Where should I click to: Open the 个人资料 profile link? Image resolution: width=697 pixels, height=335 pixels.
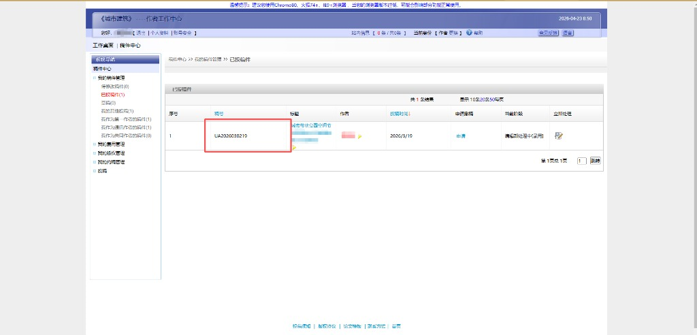159,33
